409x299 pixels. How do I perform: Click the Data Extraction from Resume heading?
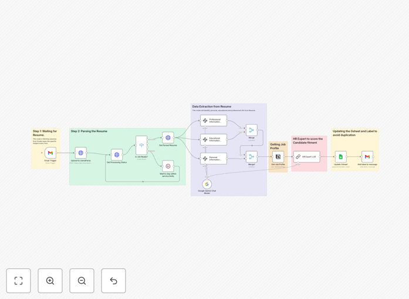(x=212, y=106)
